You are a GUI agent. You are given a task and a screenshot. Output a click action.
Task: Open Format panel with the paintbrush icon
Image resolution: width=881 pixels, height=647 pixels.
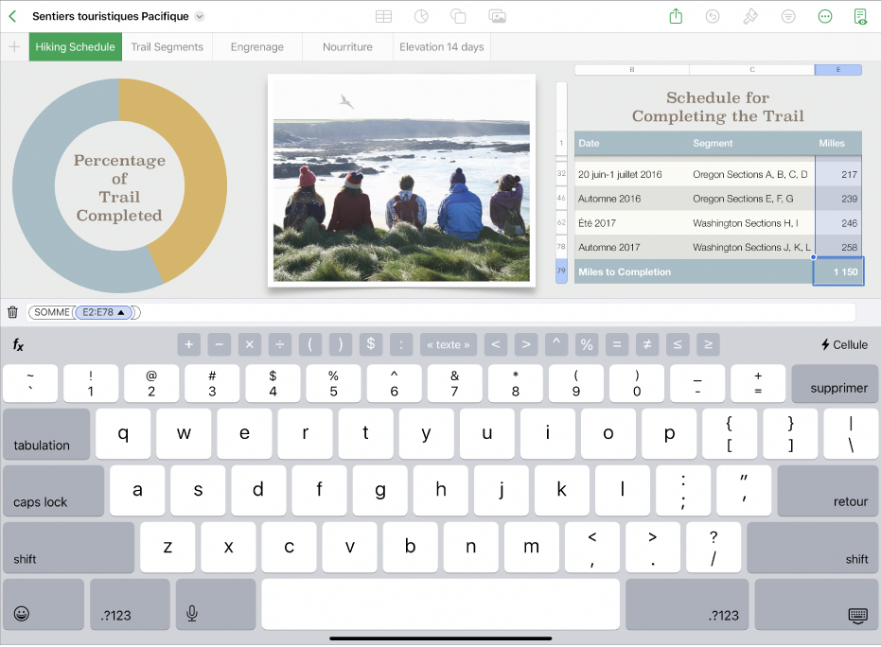pos(750,16)
